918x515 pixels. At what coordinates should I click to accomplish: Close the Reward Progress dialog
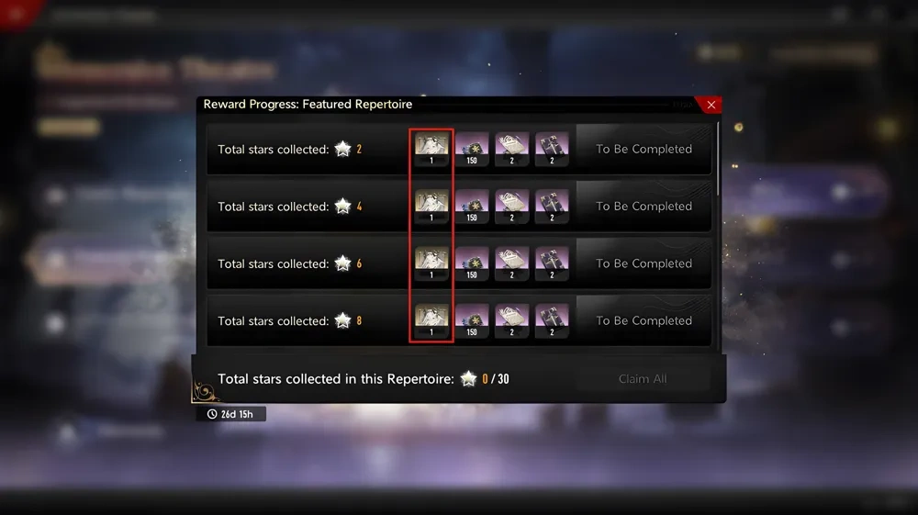(x=711, y=105)
